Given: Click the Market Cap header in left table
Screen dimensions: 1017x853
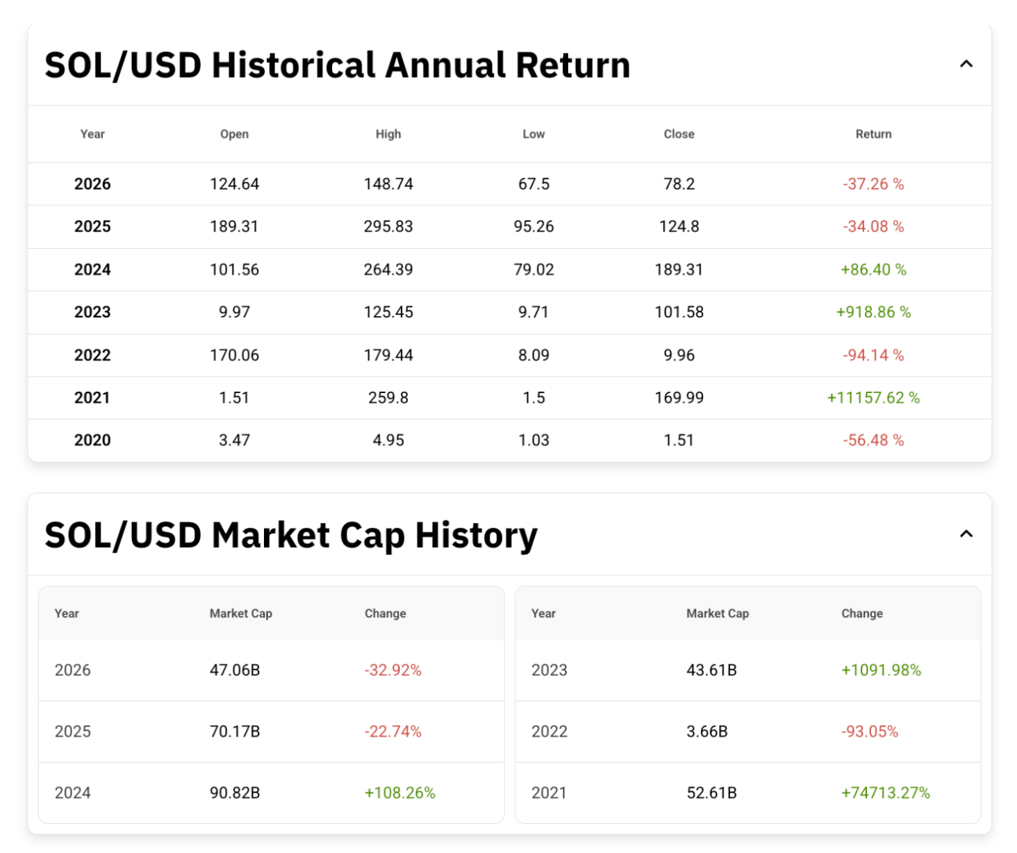Looking at the screenshot, I should [x=240, y=613].
